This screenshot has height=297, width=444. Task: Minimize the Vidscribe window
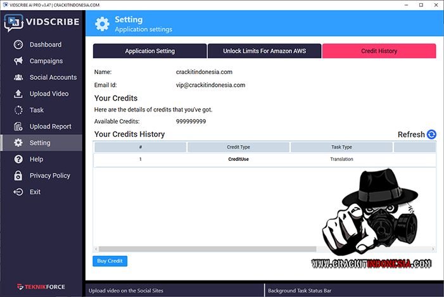point(407,5)
